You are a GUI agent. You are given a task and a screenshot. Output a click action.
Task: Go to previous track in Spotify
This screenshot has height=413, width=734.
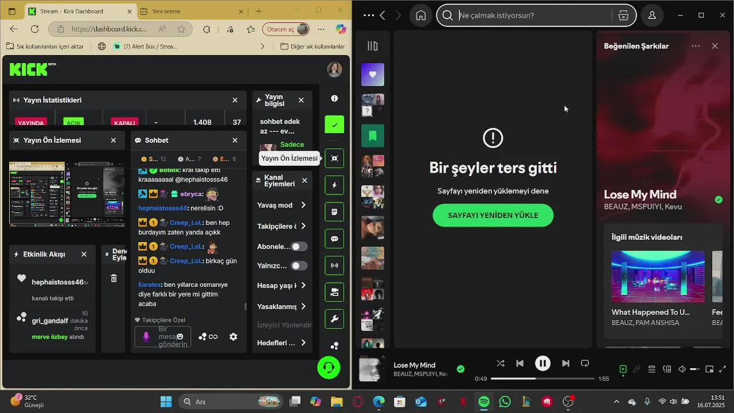pyautogui.click(x=520, y=363)
